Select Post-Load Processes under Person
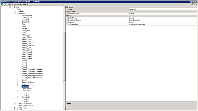 26,106
